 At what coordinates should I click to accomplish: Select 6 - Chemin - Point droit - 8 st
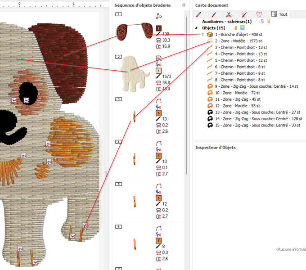pyautogui.click(x=240, y=67)
